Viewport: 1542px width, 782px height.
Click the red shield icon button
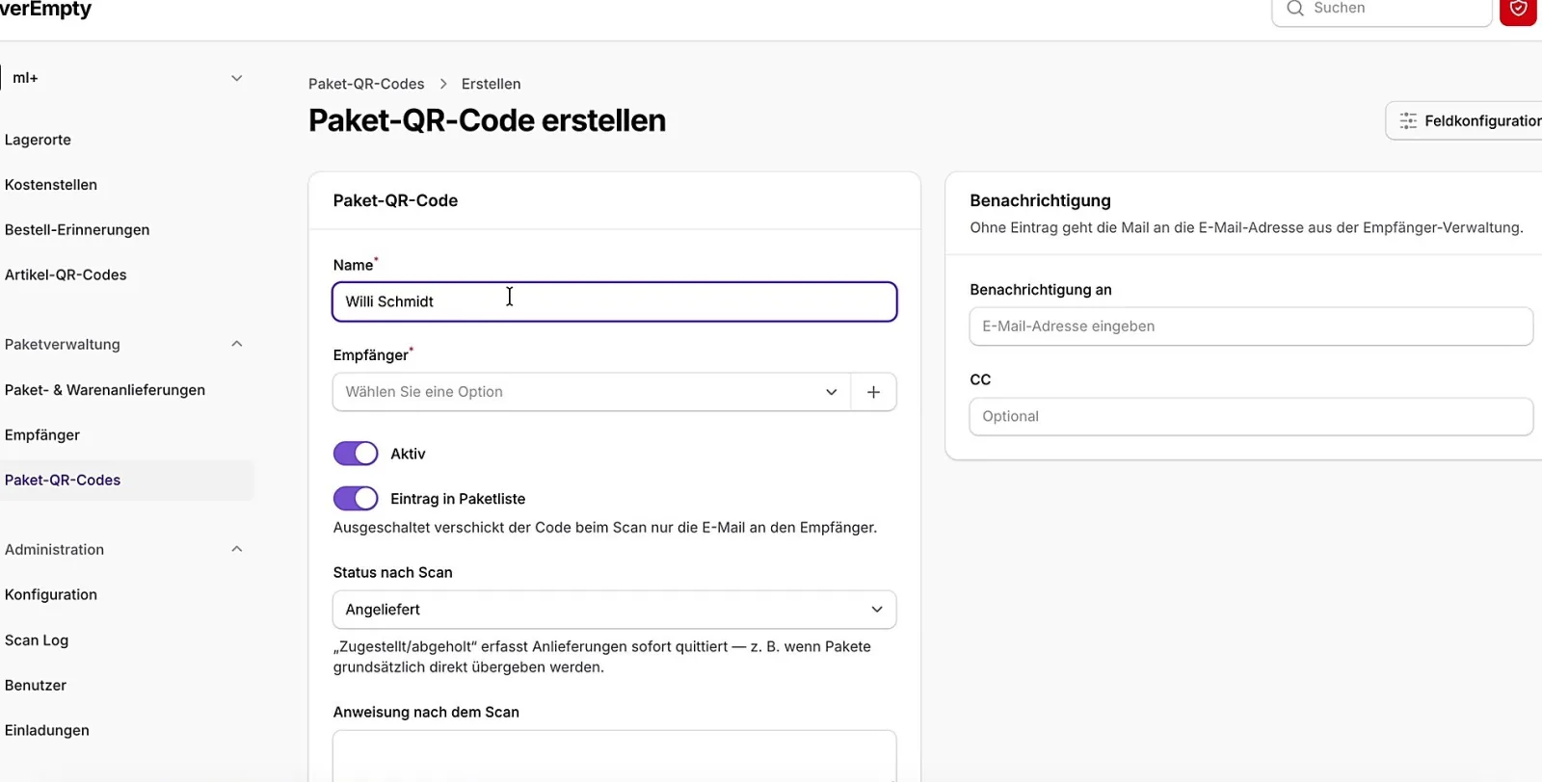(1518, 10)
